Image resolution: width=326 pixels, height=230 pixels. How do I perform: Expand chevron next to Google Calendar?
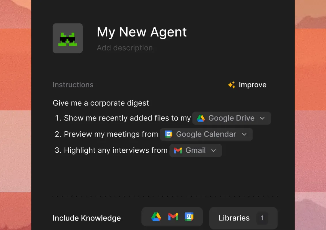pyautogui.click(x=244, y=134)
